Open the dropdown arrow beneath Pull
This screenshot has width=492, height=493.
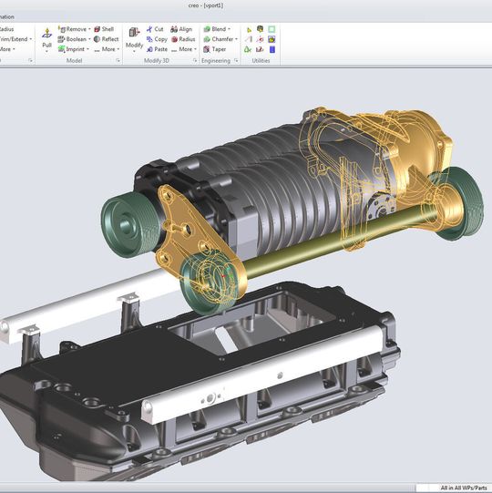tap(46, 51)
